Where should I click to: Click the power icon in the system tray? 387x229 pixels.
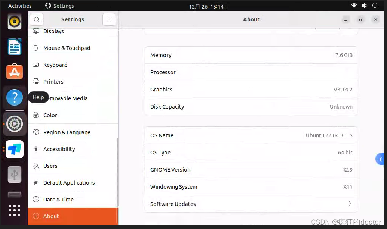(374, 6)
